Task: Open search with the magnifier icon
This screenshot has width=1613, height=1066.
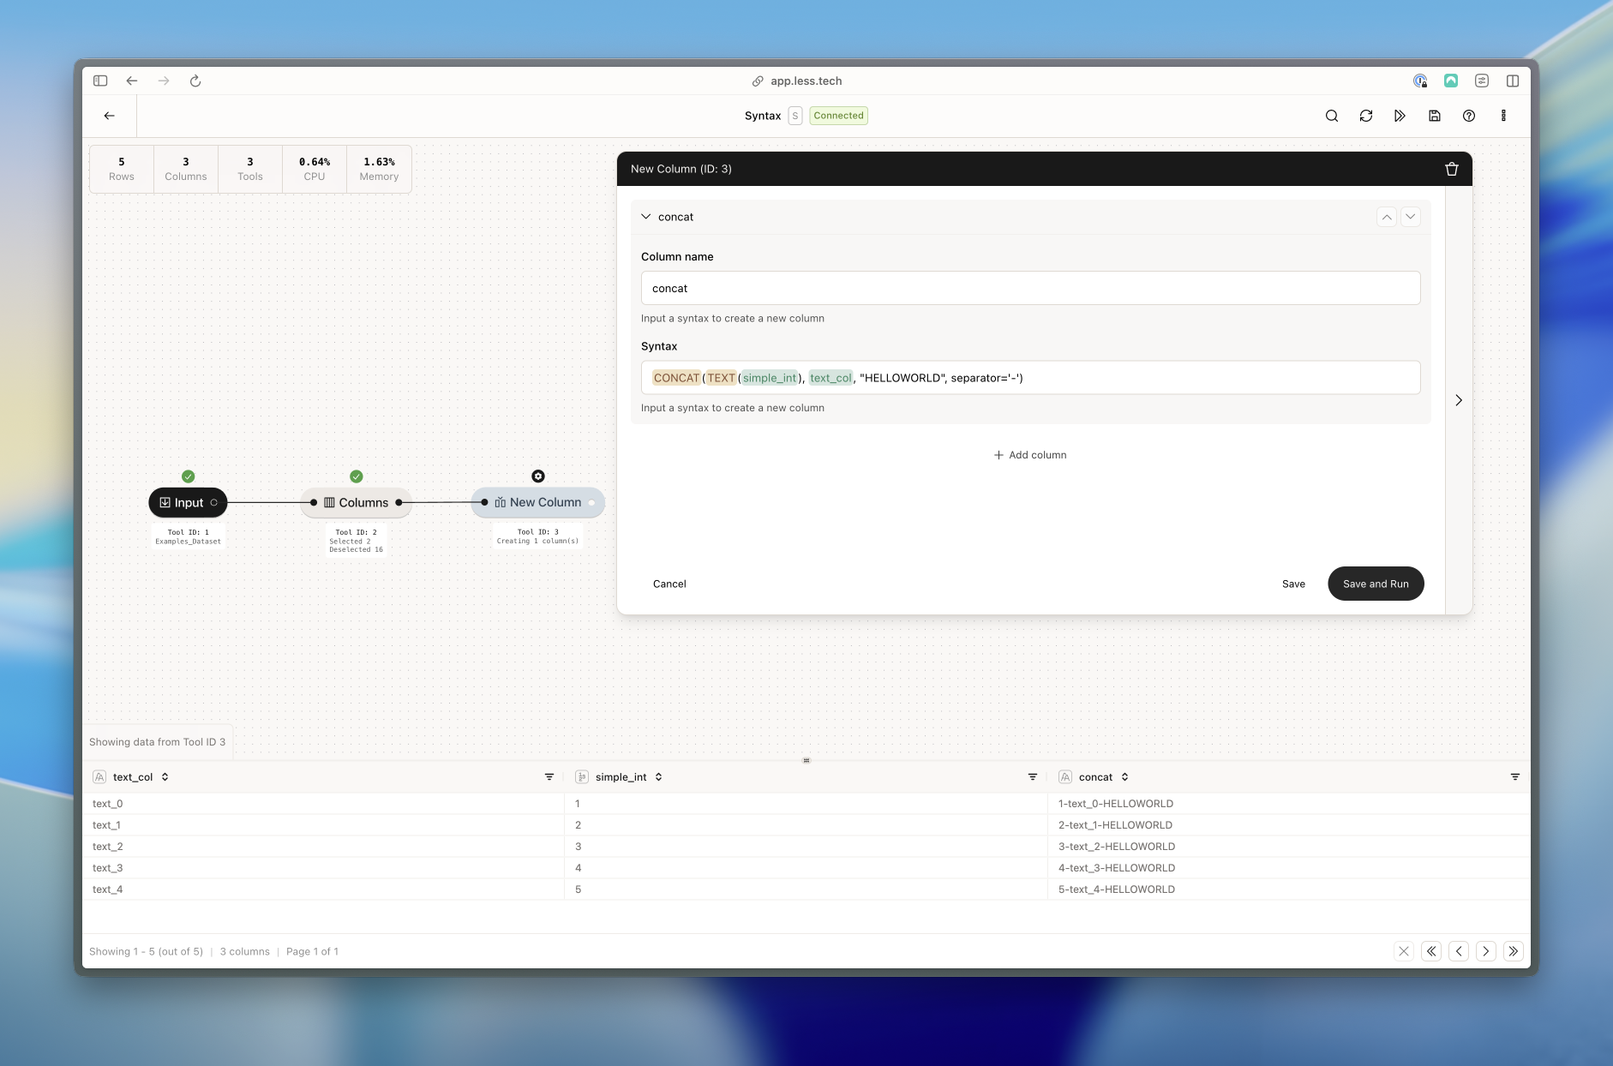Action: click(1332, 116)
